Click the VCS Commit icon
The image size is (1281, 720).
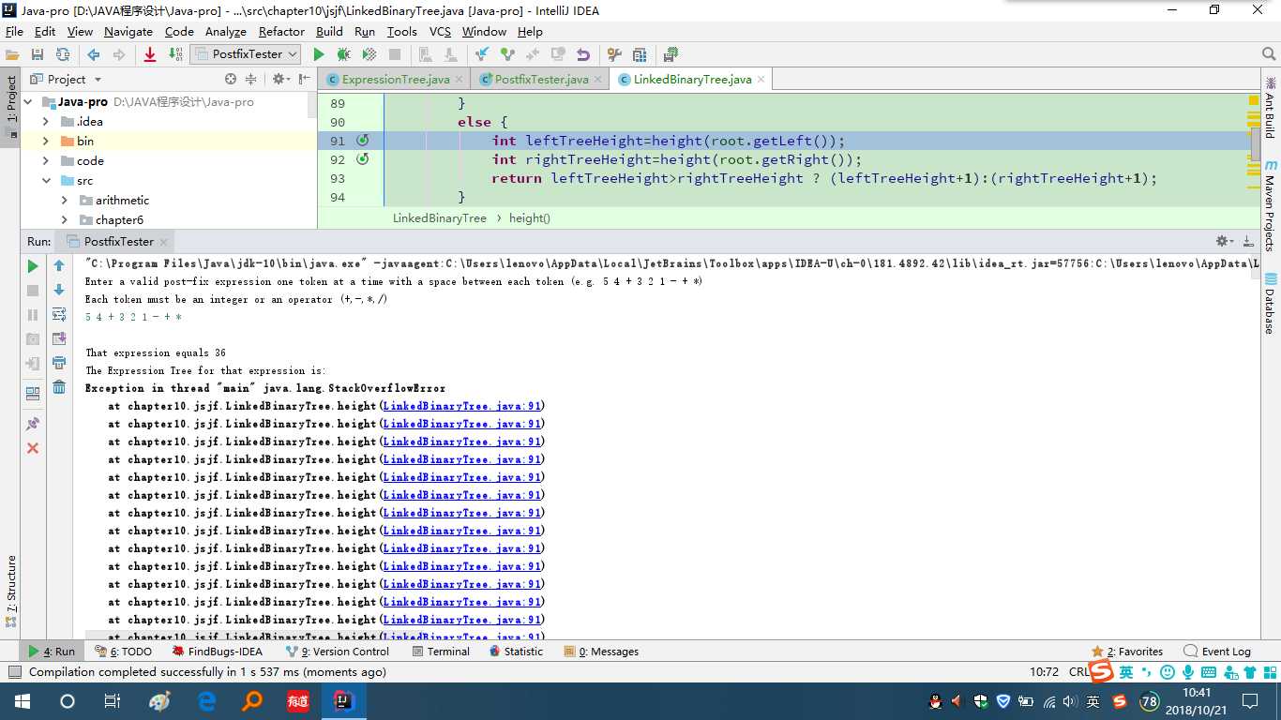(x=507, y=54)
